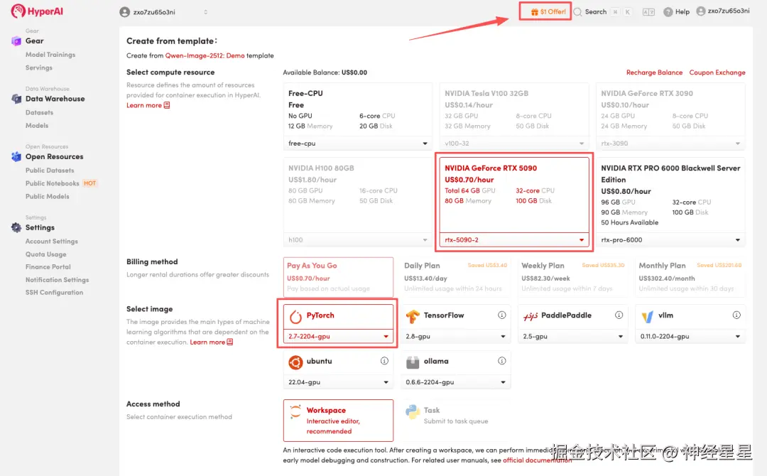Click the PyTorch logo icon

pyautogui.click(x=295, y=317)
